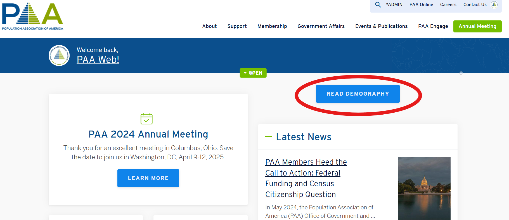Click the green Annual Meeting button
The image size is (509, 220).
(477, 26)
